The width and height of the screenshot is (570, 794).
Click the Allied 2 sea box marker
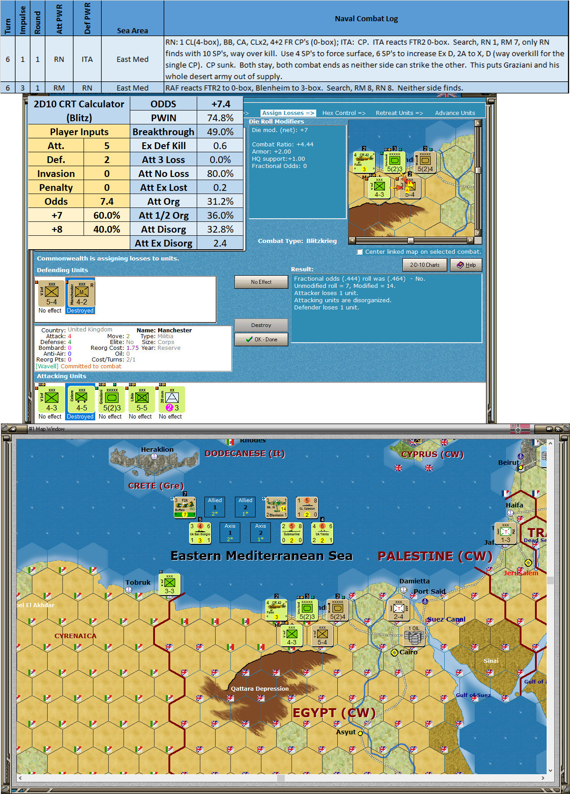tap(245, 507)
